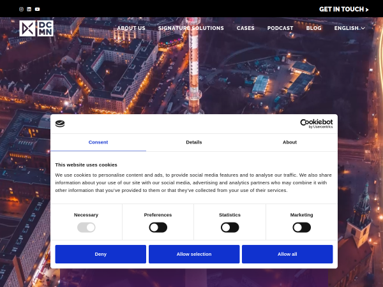
Task: Click the 'This website uses cookies' heading
Action: pyautogui.click(x=86, y=165)
